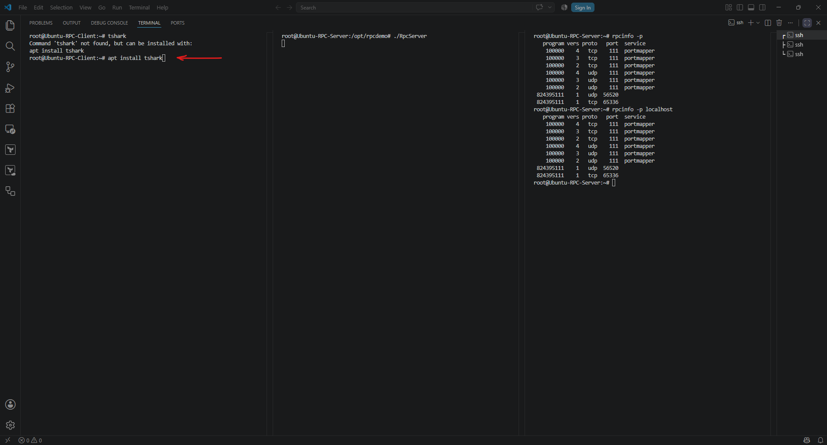
Task: Click the Go Back navigation arrow
Action: click(x=278, y=7)
